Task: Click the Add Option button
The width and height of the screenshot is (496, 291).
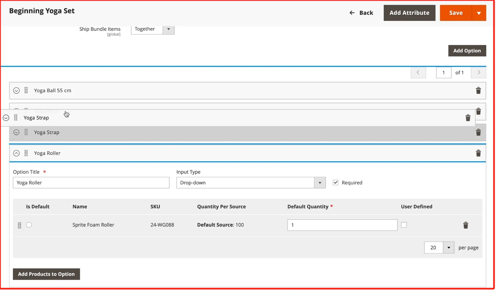Action: [x=467, y=51]
